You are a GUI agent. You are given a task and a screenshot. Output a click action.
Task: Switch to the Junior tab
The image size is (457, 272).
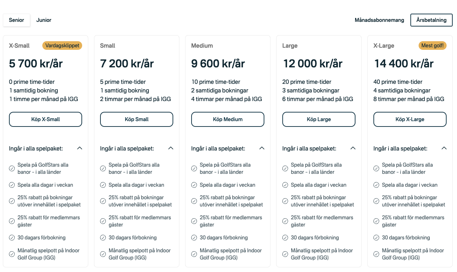click(x=44, y=20)
